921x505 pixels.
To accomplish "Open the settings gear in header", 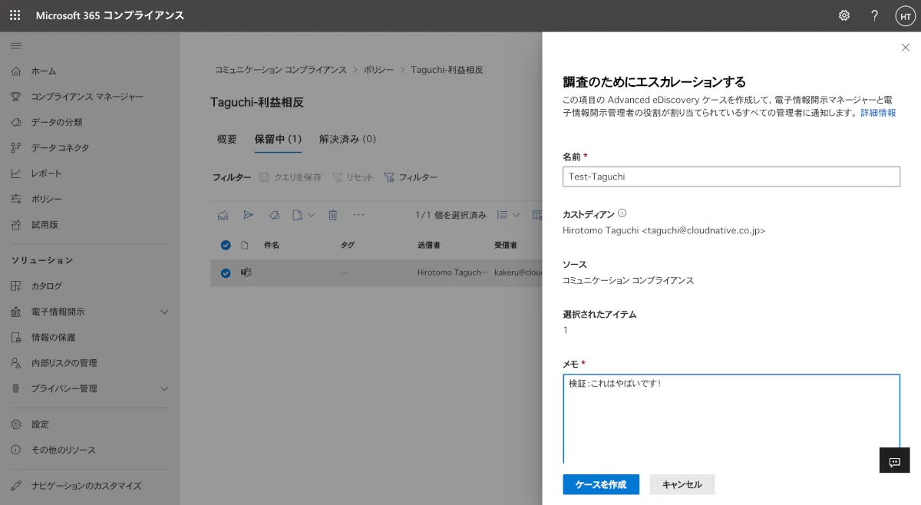I will tap(844, 15).
